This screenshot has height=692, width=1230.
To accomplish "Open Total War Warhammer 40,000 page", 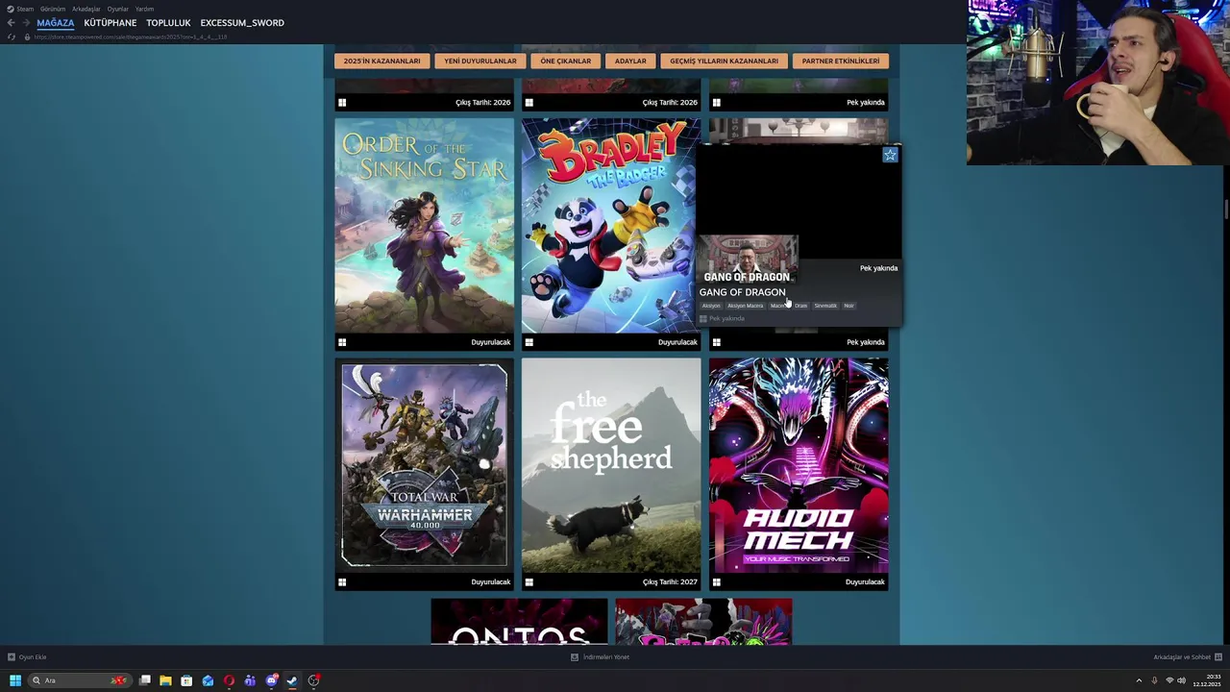I will pyautogui.click(x=424, y=466).
